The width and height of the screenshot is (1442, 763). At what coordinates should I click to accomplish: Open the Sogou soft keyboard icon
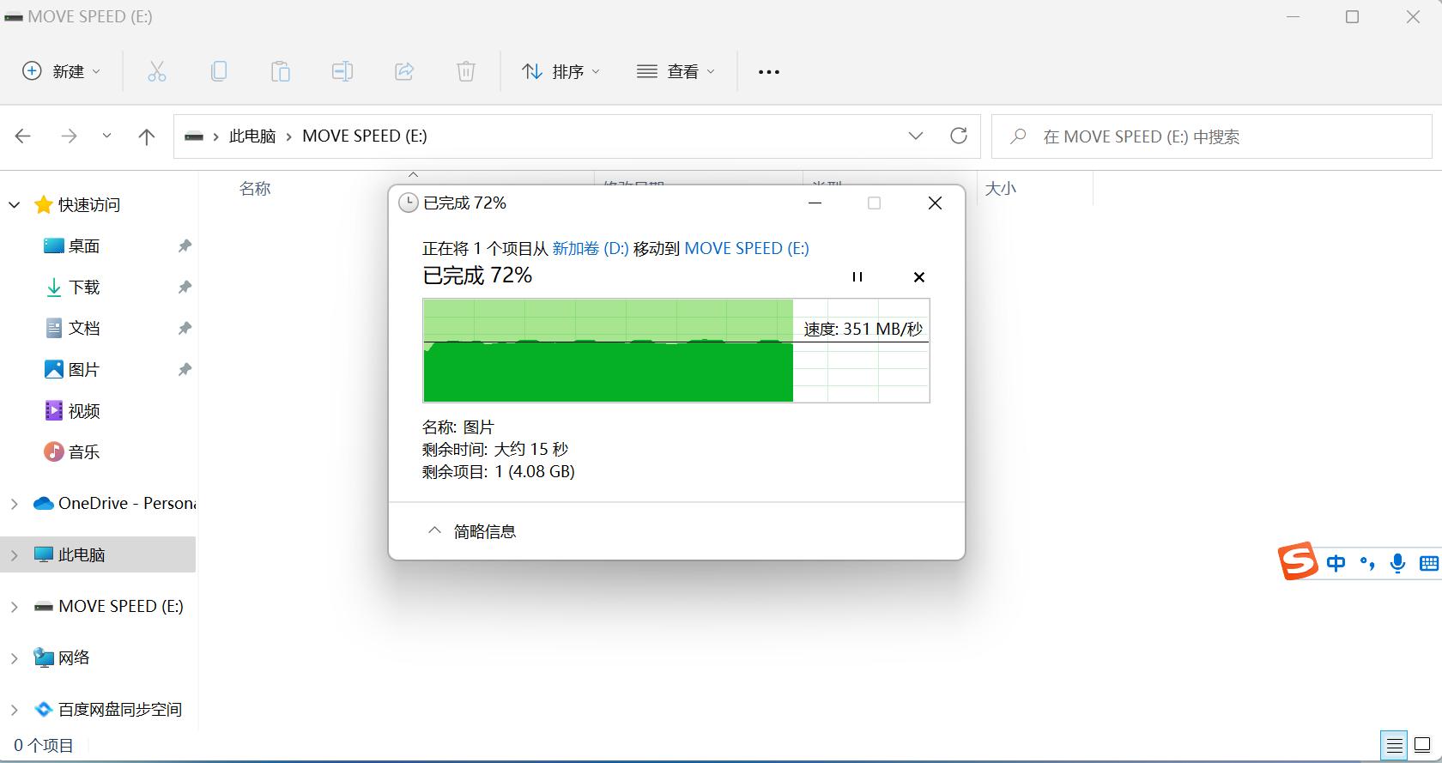click(x=1429, y=563)
